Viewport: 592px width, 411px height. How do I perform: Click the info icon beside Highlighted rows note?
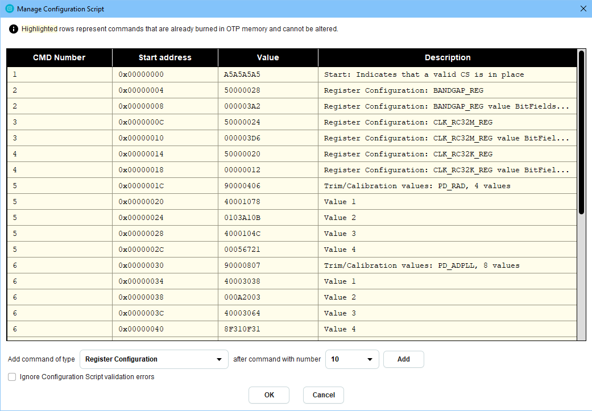tap(14, 29)
